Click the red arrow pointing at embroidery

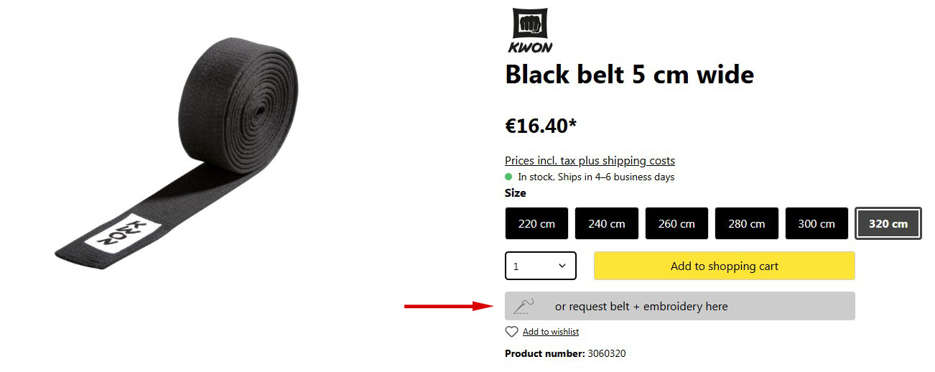pyautogui.click(x=447, y=307)
